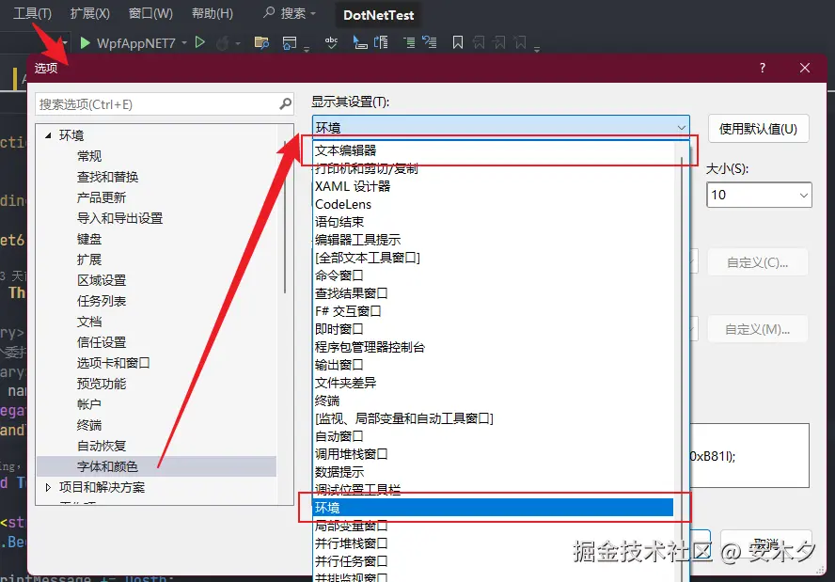
Task: Select 查找和替换 in the options tree
Action: point(107,177)
